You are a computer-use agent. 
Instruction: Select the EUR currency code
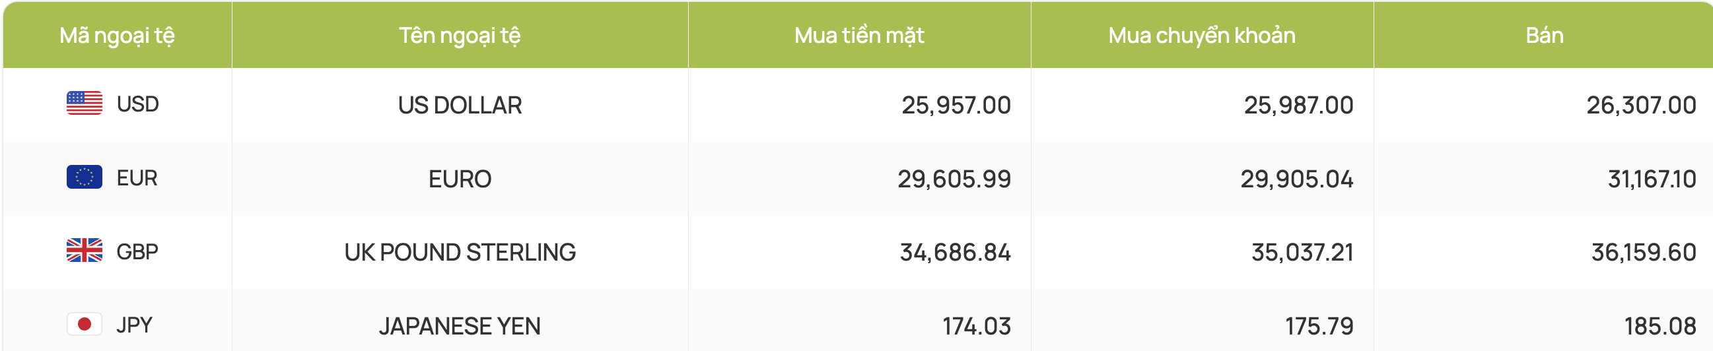[x=137, y=178]
